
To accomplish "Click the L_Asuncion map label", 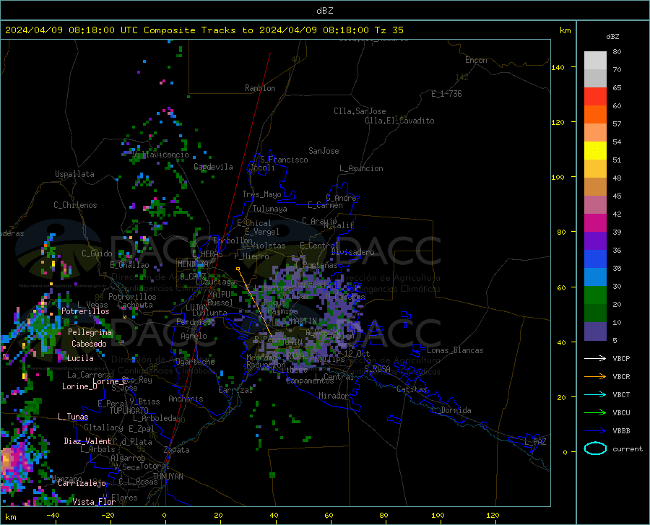I will pyautogui.click(x=362, y=168).
